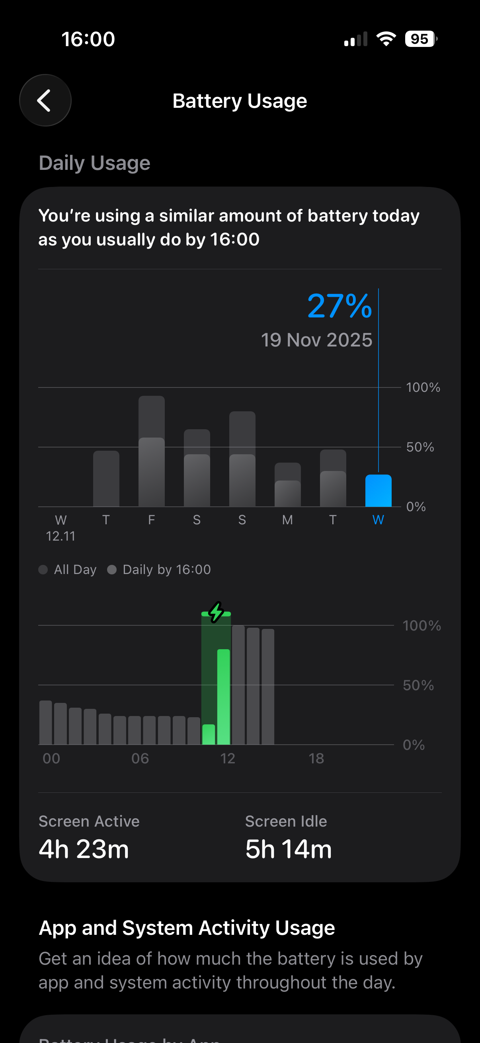The width and height of the screenshot is (480, 1043).
Task: Tap the back chevron button
Action: [45, 100]
